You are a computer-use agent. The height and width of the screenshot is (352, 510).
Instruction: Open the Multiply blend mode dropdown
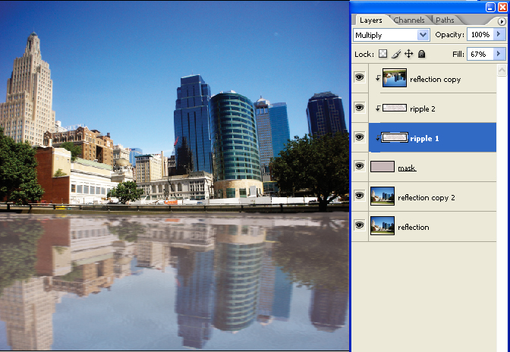tap(392, 35)
